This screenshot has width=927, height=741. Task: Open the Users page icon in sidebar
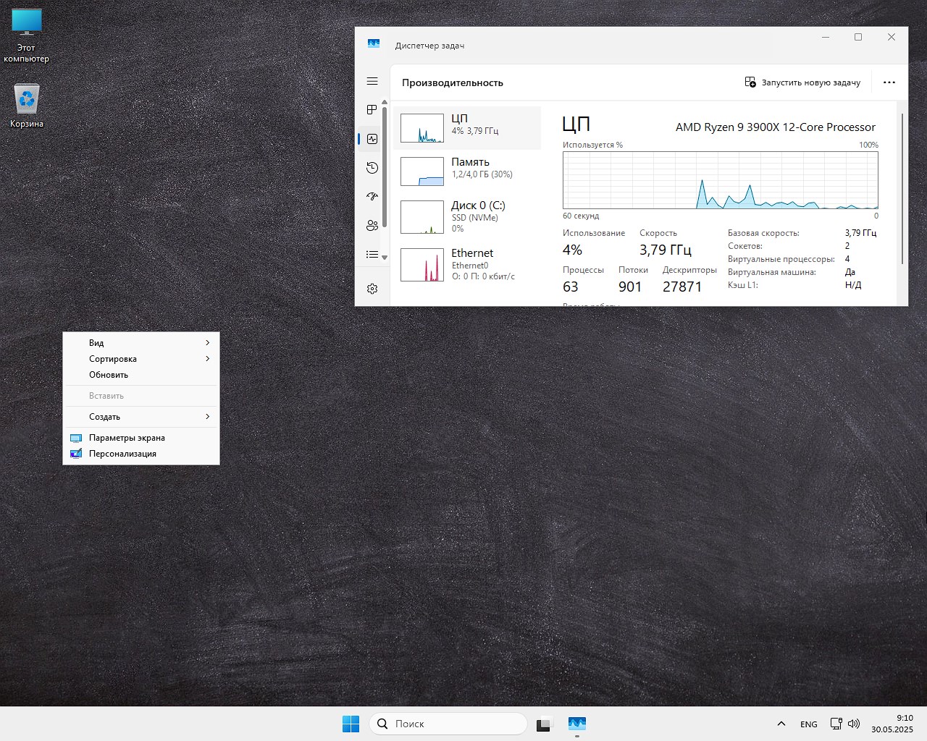click(x=372, y=226)
